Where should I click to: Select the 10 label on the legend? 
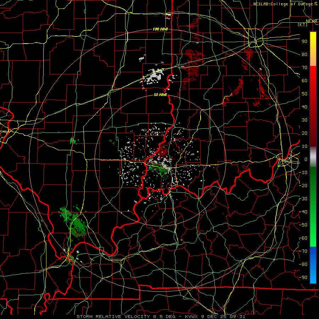click(304, 146)
